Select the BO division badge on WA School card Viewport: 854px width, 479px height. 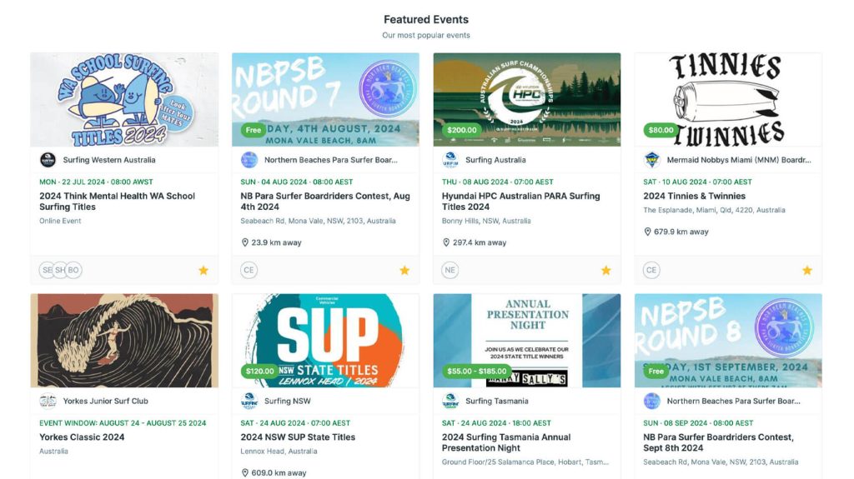click(x=73, y=270)
